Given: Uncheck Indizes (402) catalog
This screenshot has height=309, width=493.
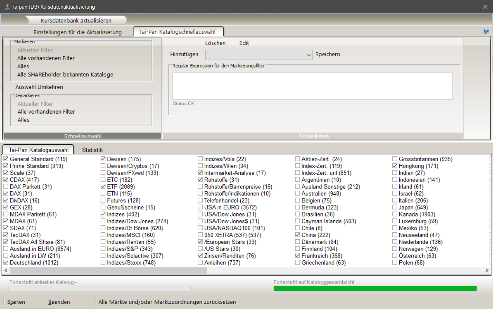Looking at the screenshot, I should coord(103,214).
